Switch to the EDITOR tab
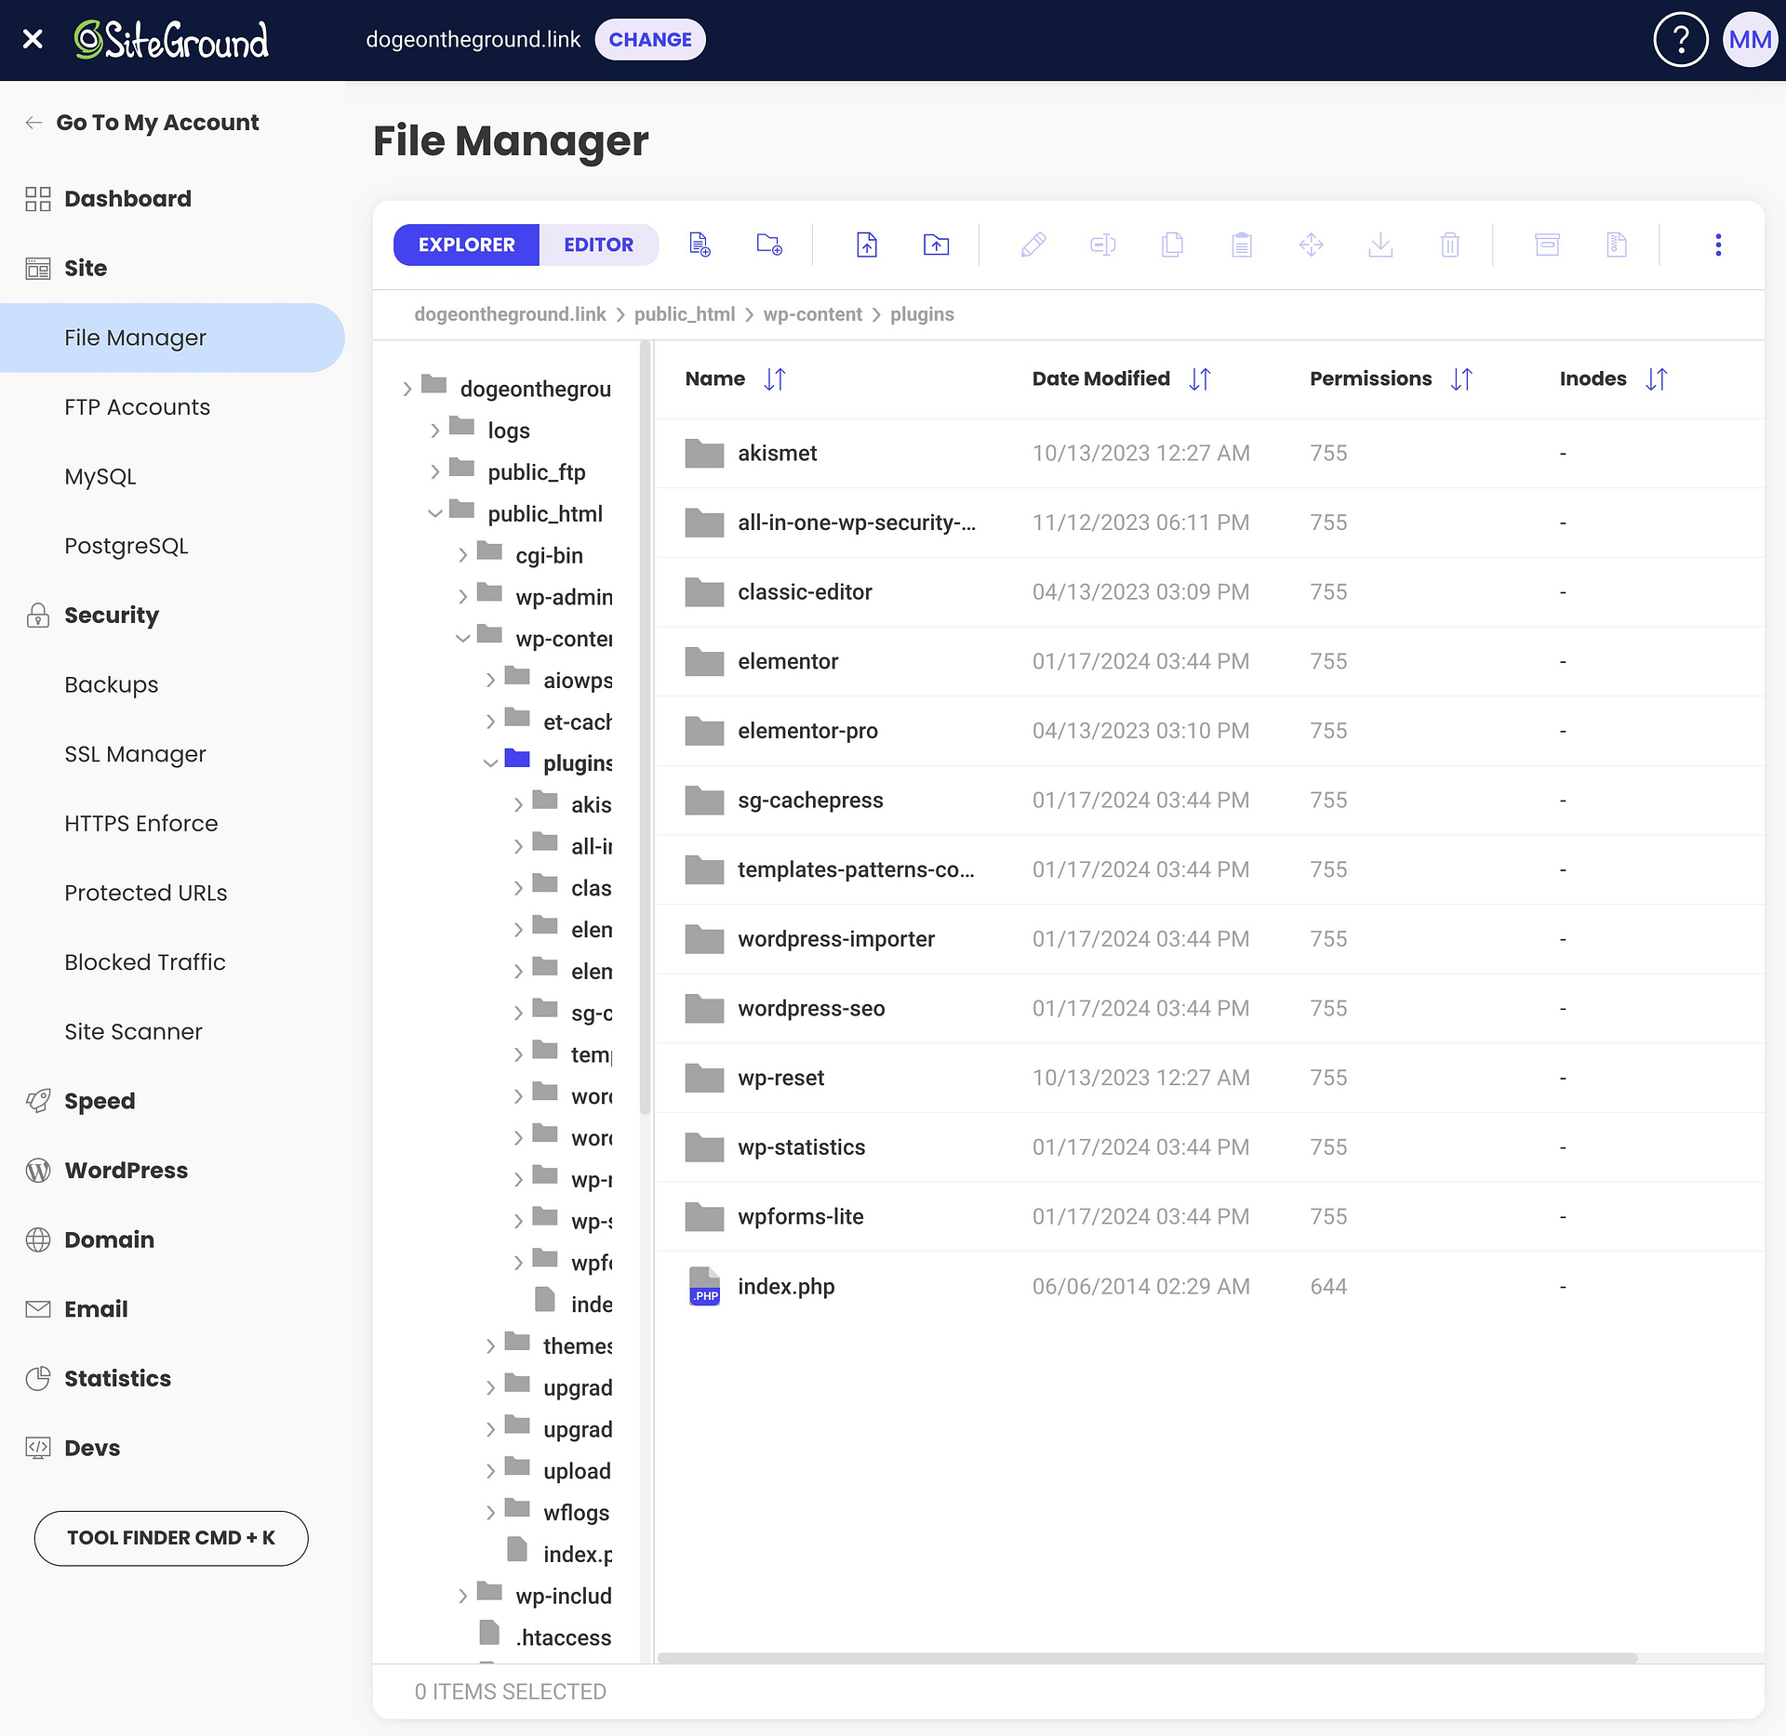The height and width of the screenshot is (1736, 1786). [598, 243]
